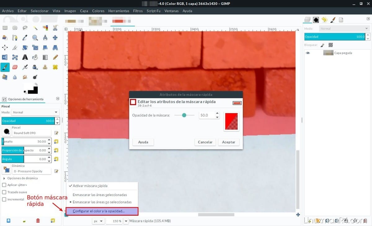Open the Channels dockable tab
The height and width of the screenshot is (226, 372).
[x=316, y=19]
